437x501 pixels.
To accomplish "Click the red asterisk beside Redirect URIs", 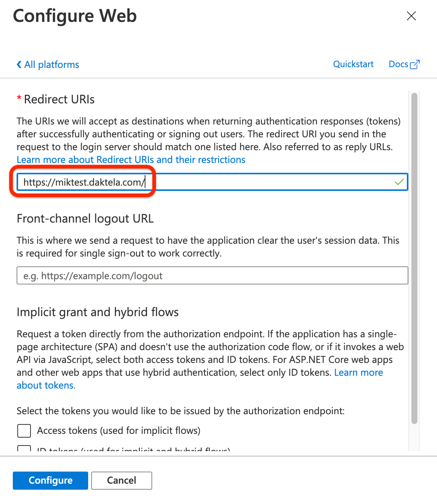I will pos(19,99).
